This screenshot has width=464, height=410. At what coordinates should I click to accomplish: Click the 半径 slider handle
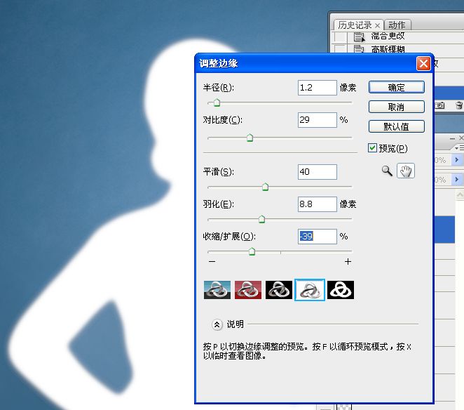pyautogui.click(x=217, y=102)
